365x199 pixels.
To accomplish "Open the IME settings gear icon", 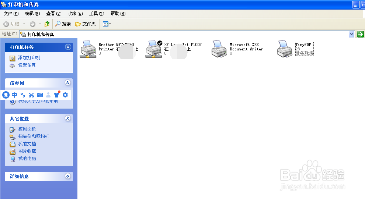I will pyautogui.click(x=65, y=95).
